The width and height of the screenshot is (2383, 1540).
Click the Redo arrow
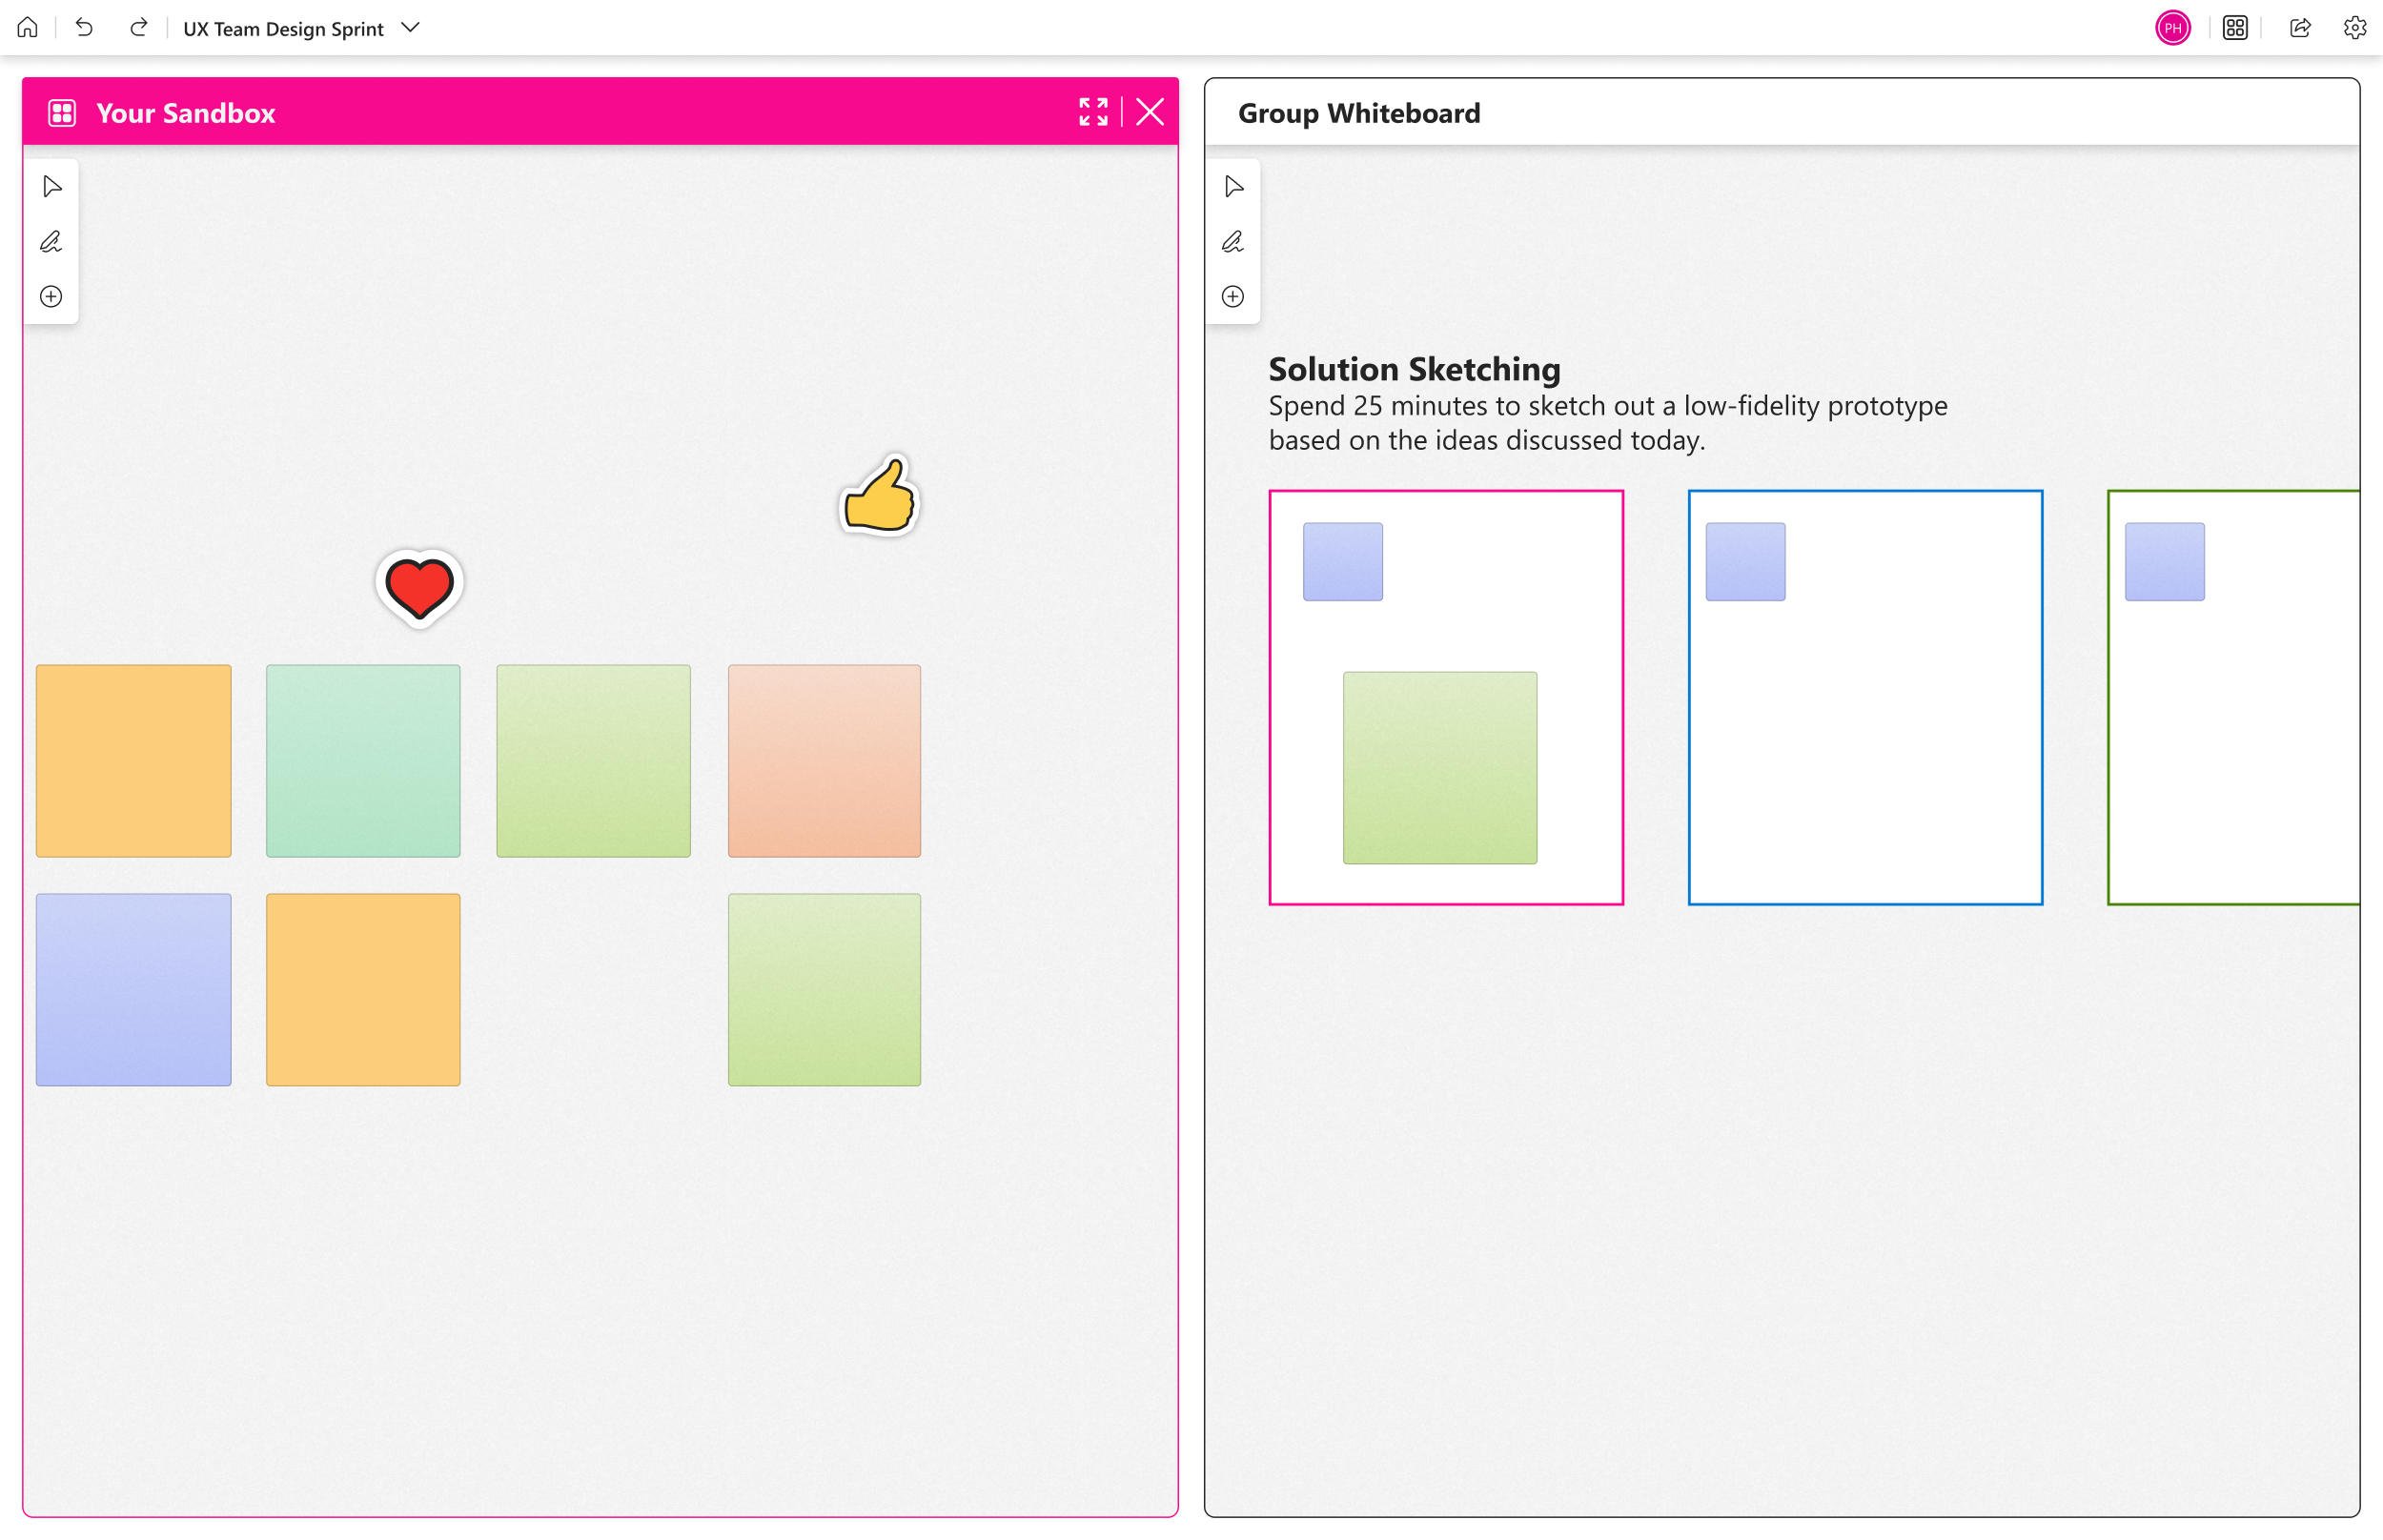pyautogui.click(x=139, y=28)
